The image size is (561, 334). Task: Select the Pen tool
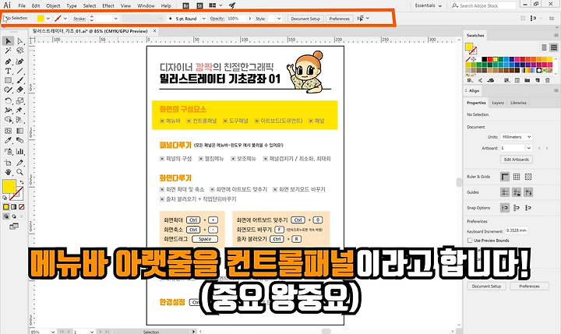coord(9,62)
